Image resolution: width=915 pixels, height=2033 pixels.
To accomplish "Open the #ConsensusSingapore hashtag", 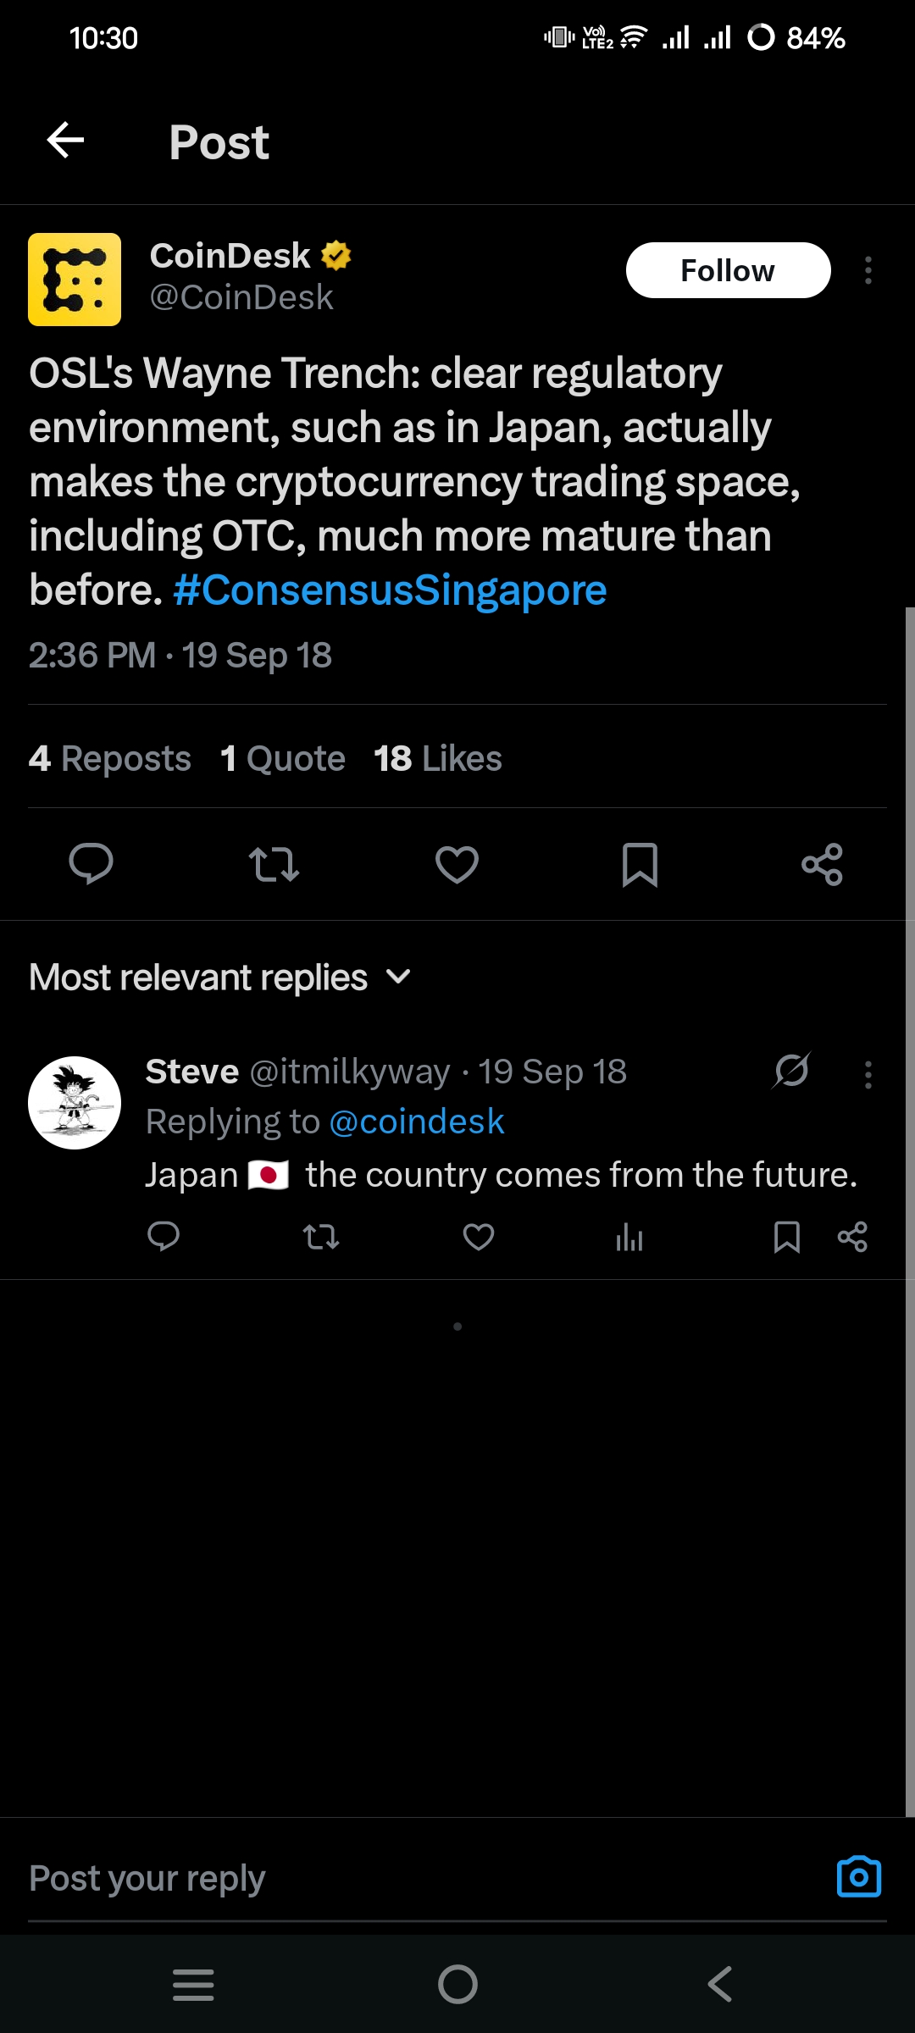I will 390,590.
